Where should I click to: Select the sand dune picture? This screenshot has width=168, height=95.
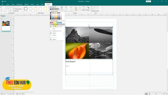click(x=101, y=35)
